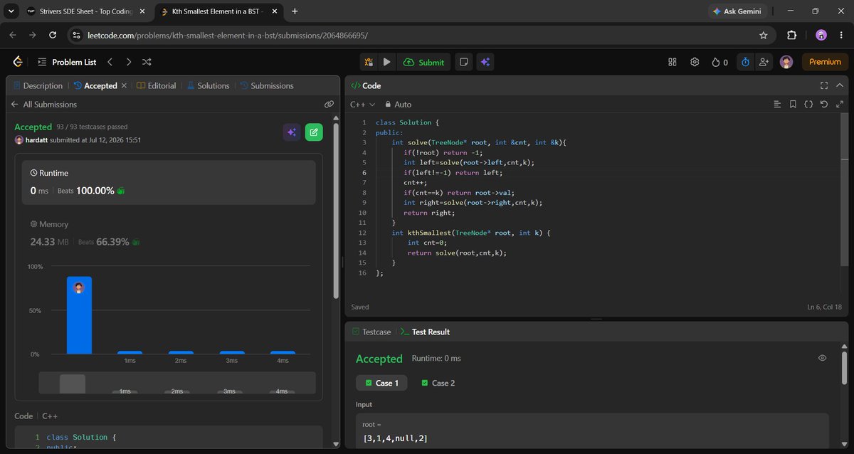Click Ask Gemini in browser toolbar
This screenshot has width=854, height=454.
coord(737,11)
